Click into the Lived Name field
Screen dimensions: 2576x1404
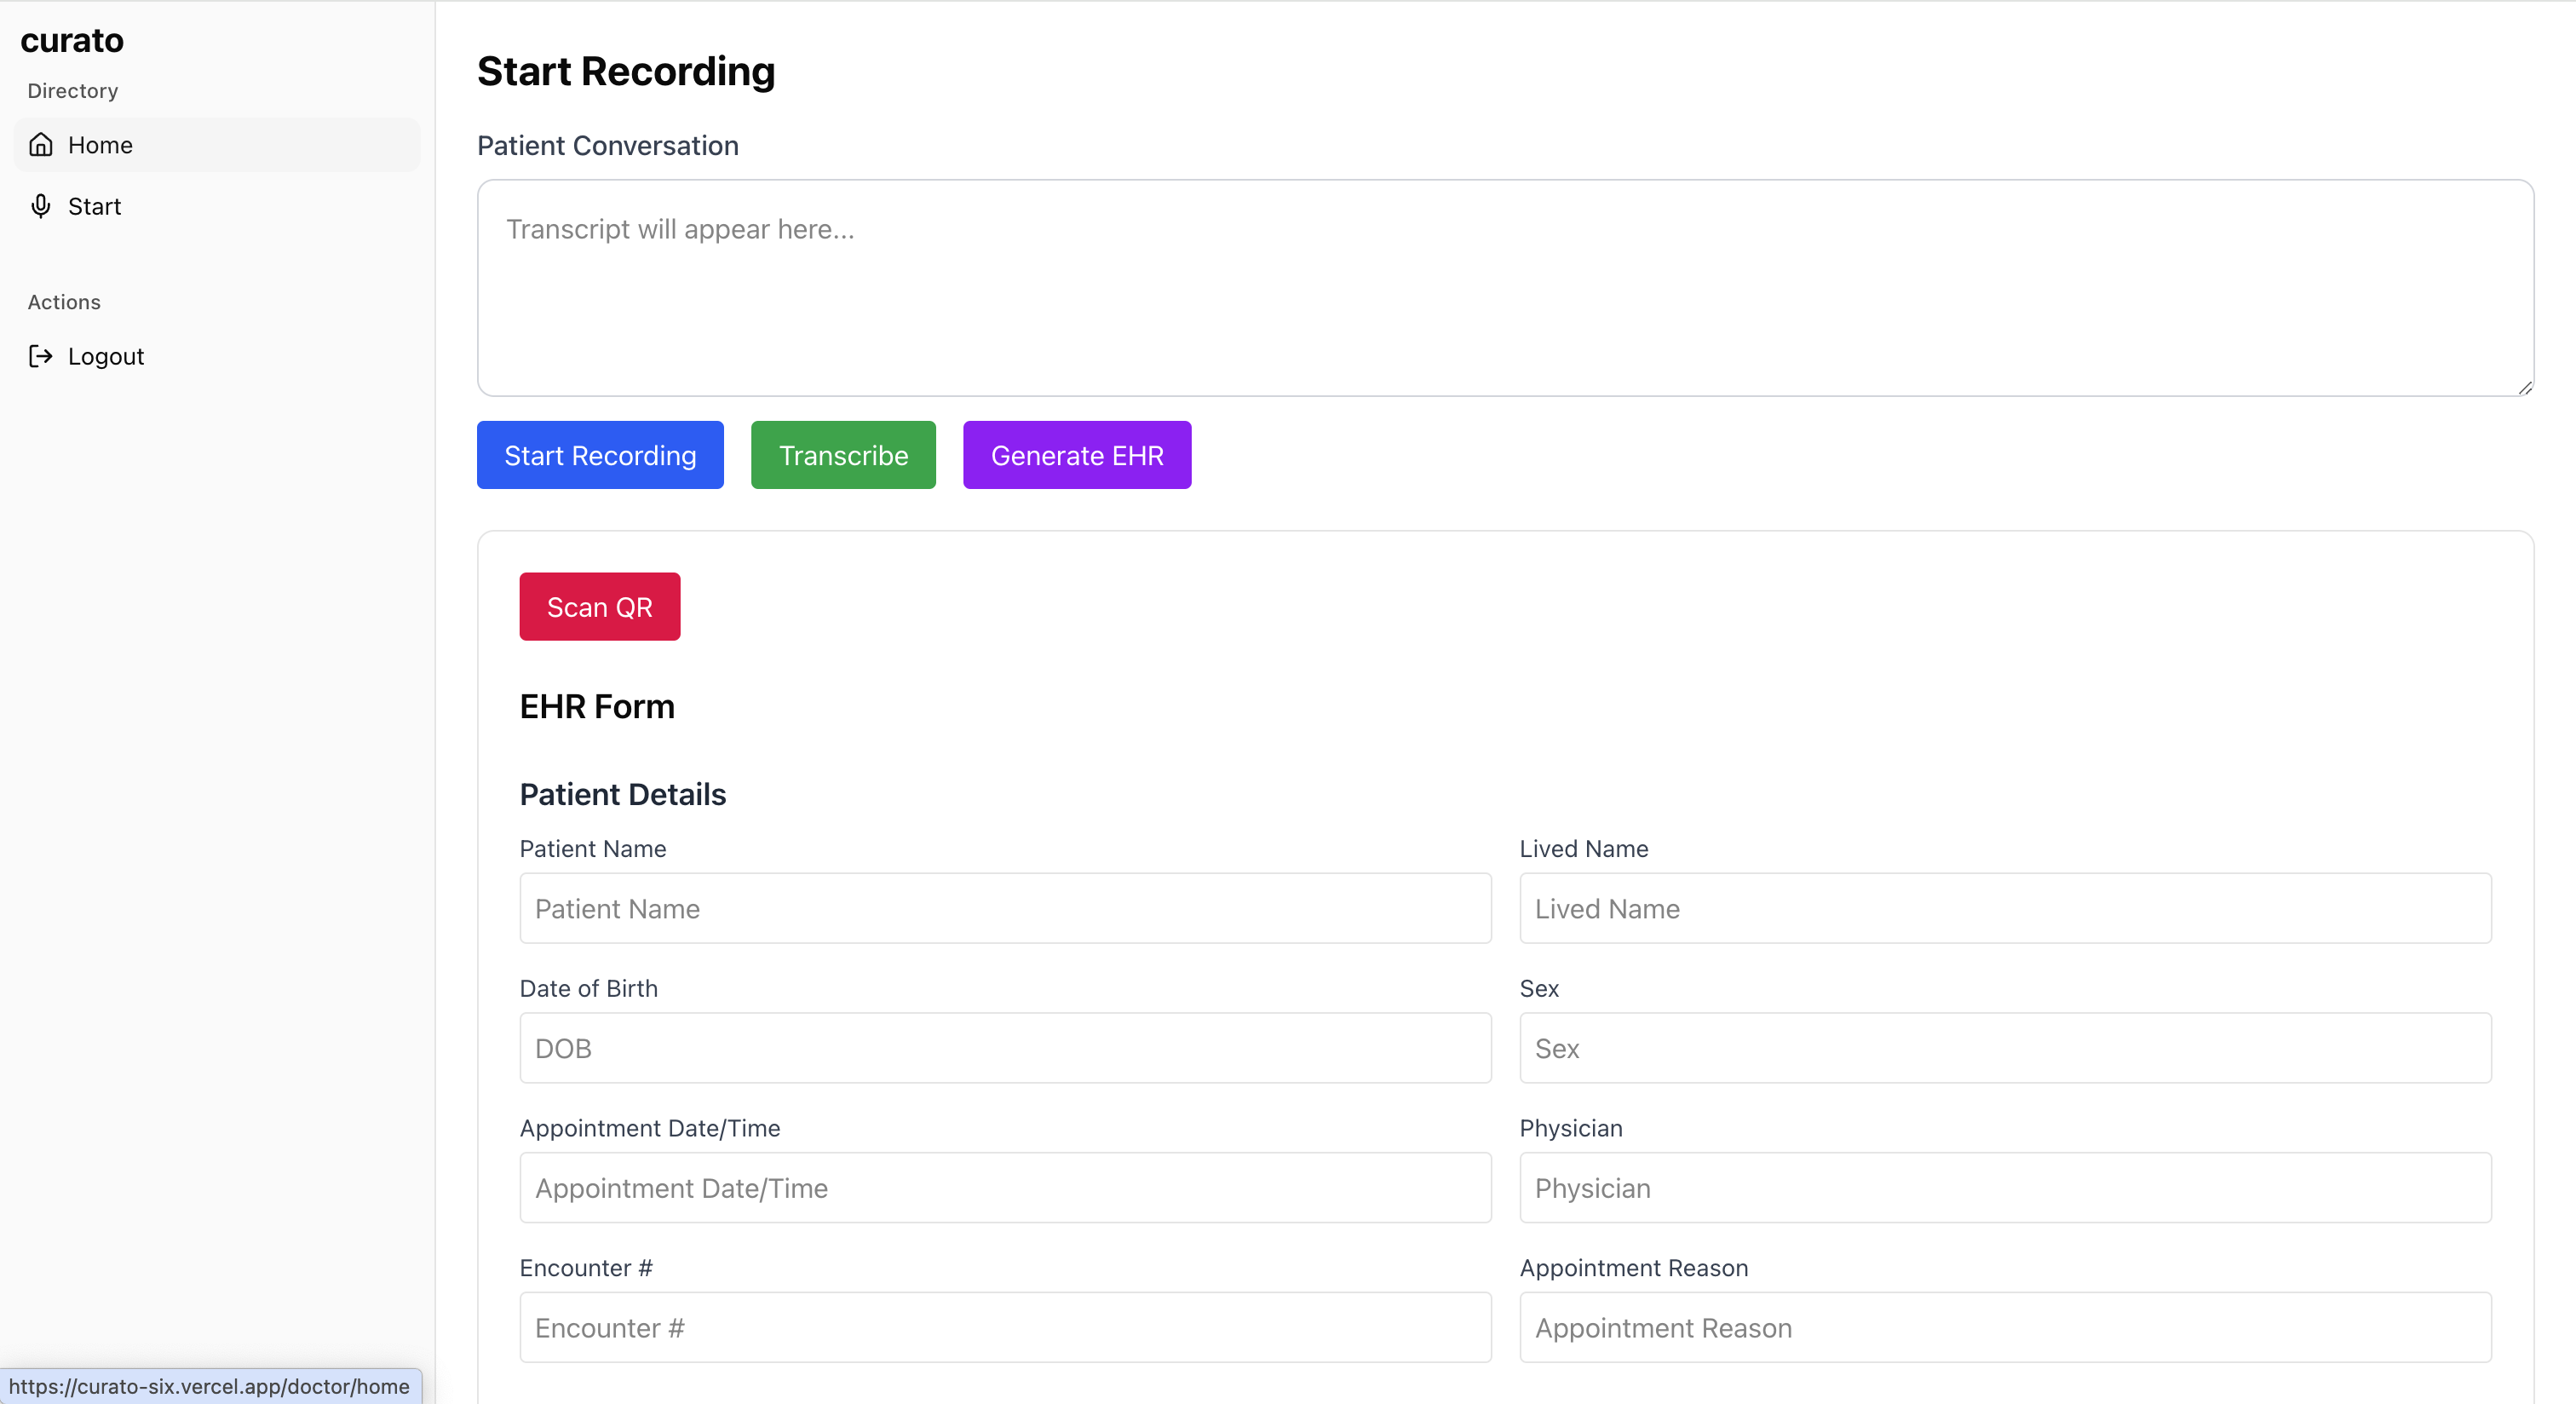pos(2004,908)
